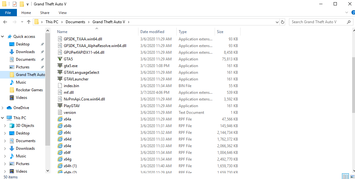The width and height of the screenshot is (355, 179).
Task: Click the GFSDK_TXAA.win64.dll file icon
Action: [x=60, y=39]
